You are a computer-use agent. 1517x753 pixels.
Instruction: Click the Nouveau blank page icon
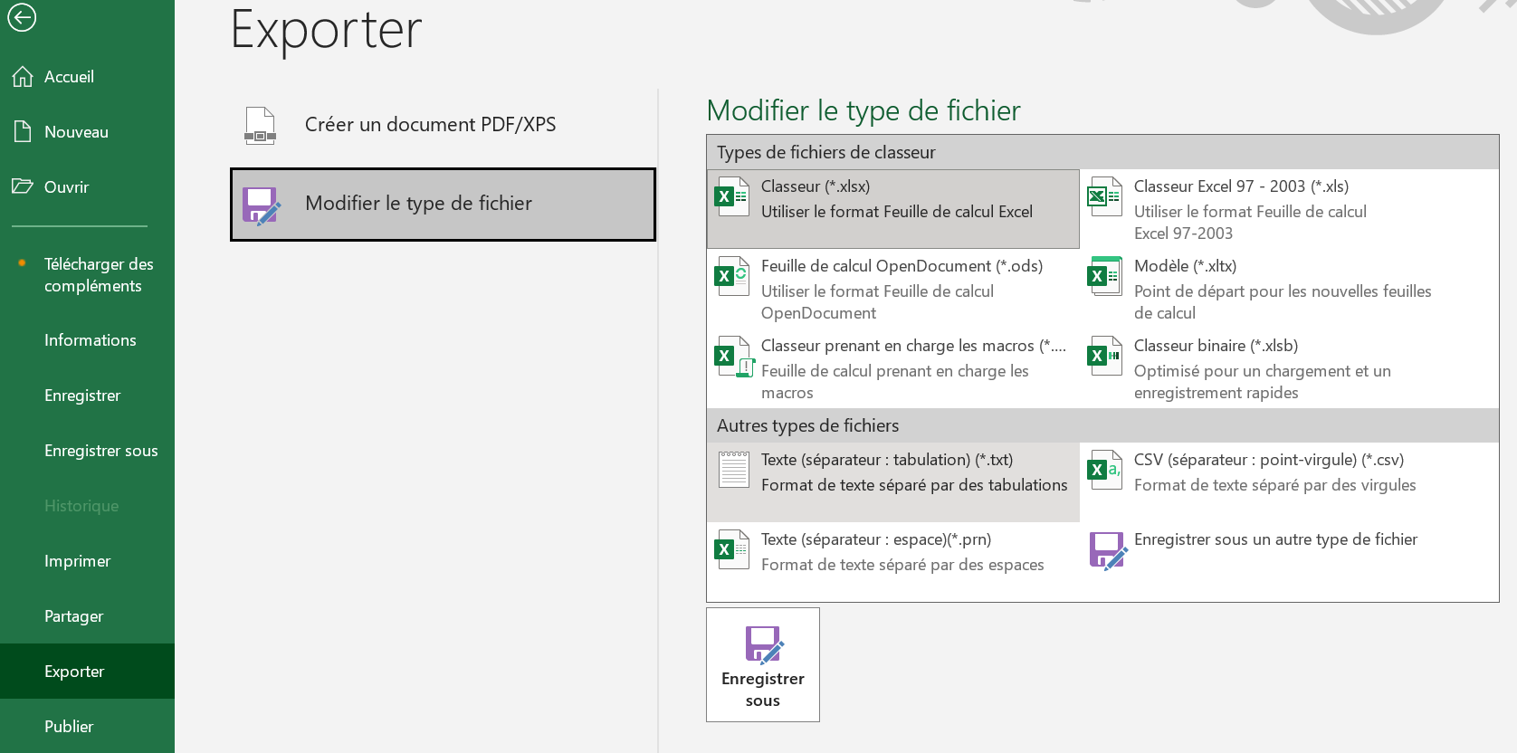23,131
